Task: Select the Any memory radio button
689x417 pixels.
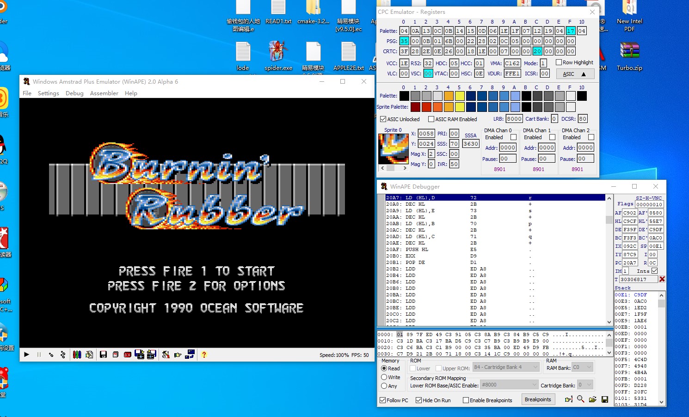Action: pyautogui.click(x=384, y=386)
